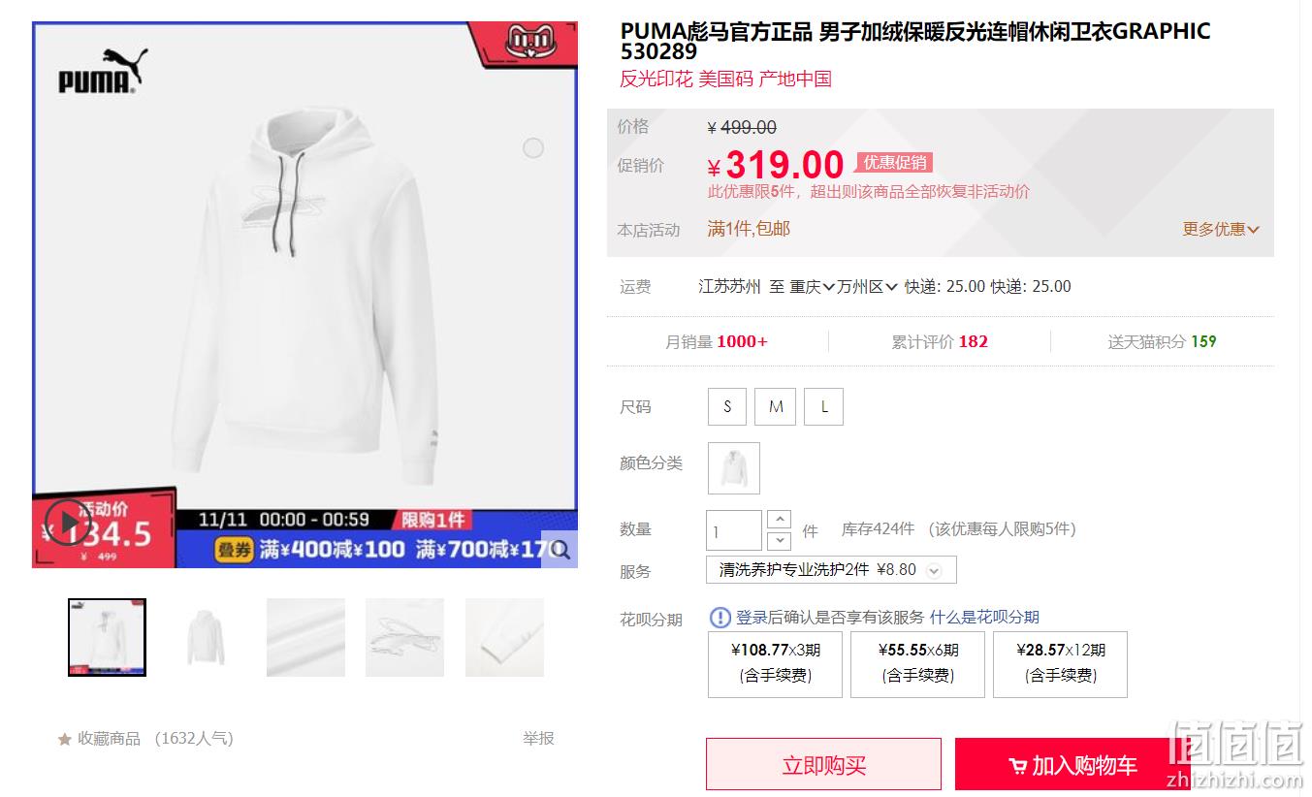Open the 重庆 city dropdown
This screenshot has height=797, width=1312.
(813, 286)
